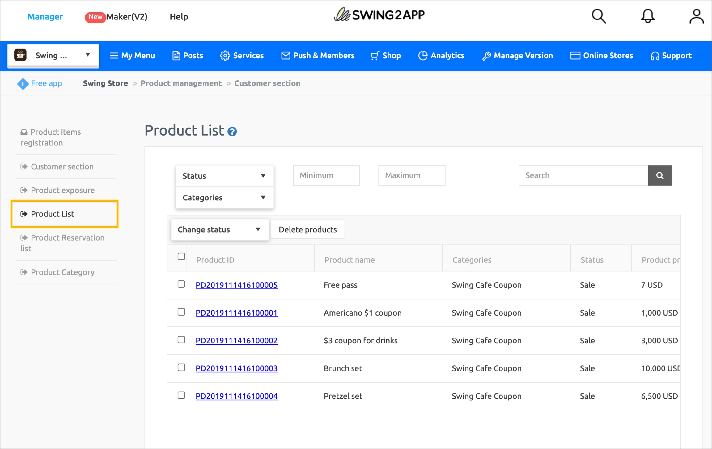
Task: Open Manage Version navigation item
Action: pyautogui.click(x=518, y=56)
